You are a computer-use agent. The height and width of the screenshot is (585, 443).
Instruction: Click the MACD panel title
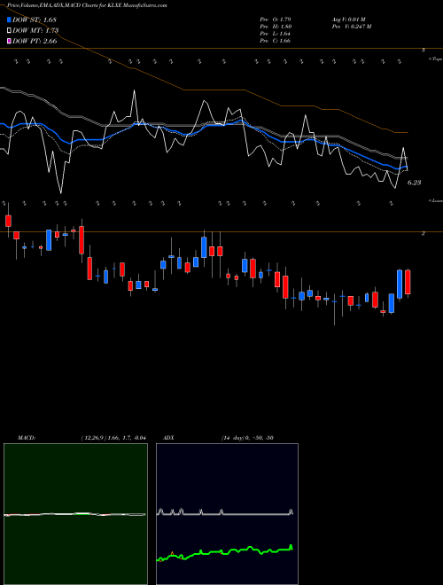[27, 438]
